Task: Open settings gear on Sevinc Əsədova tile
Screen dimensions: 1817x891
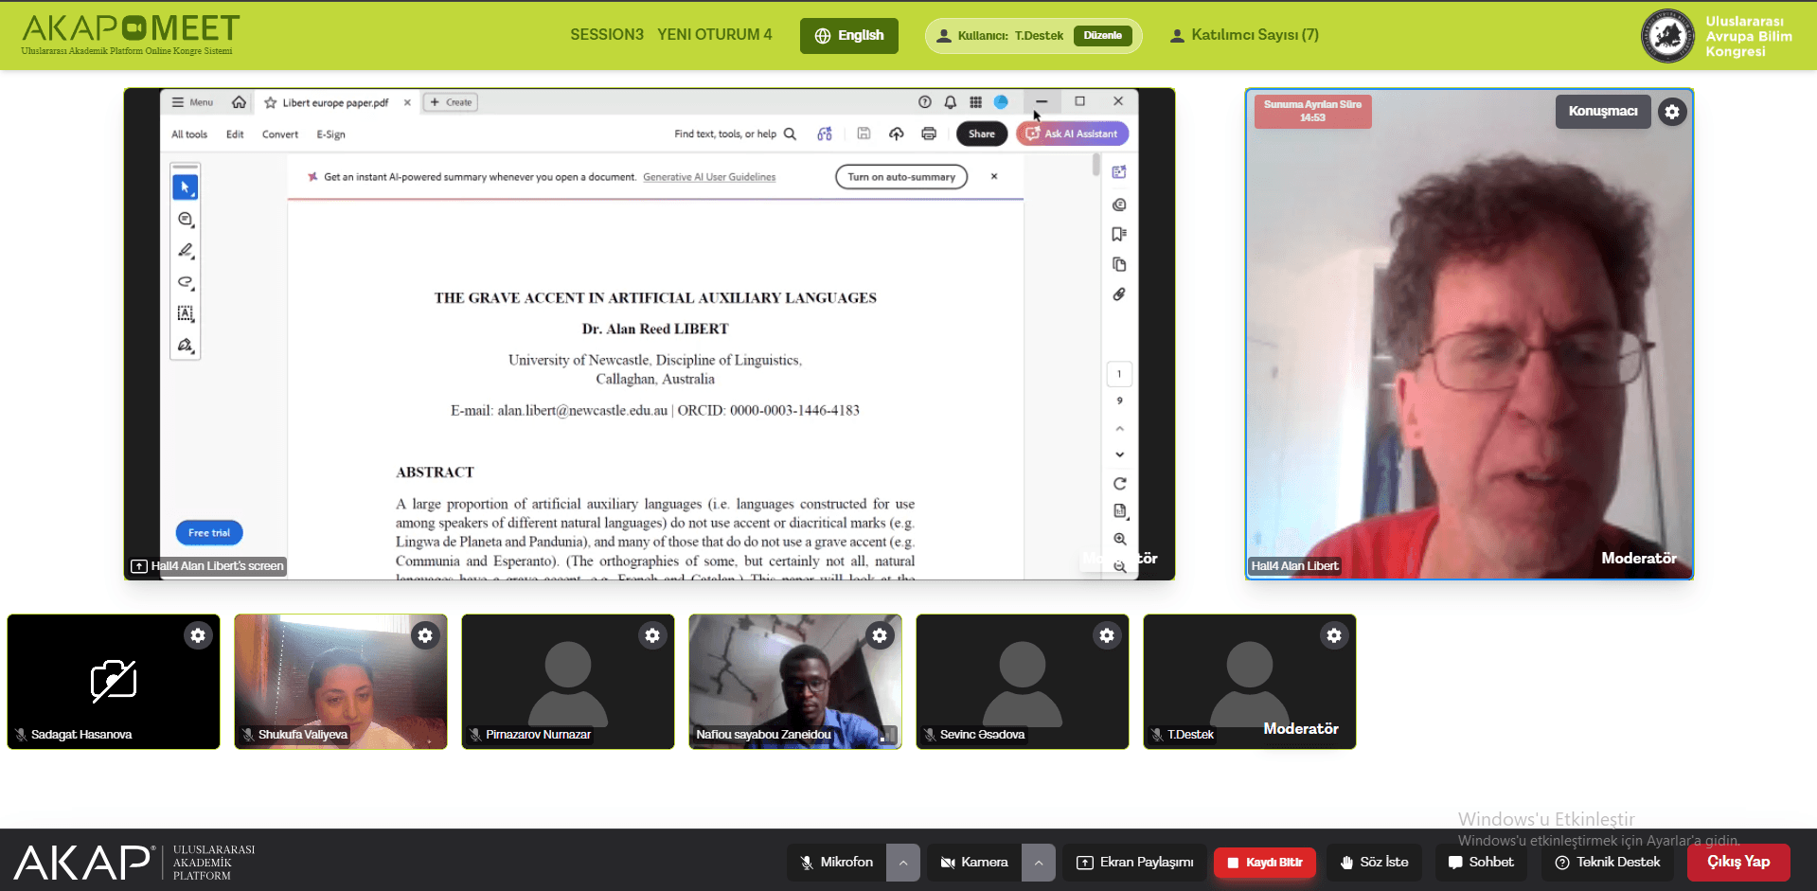Action: click(x=1107, y=635)
